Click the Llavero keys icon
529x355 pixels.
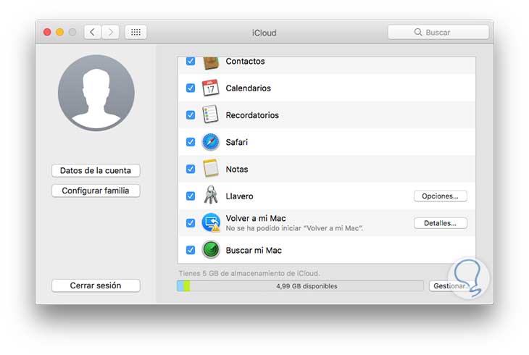[211, 195]
